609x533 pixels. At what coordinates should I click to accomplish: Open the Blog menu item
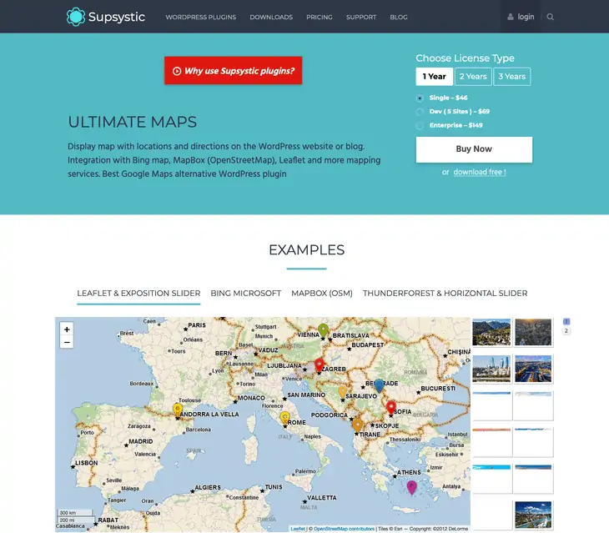click(399, 17)
